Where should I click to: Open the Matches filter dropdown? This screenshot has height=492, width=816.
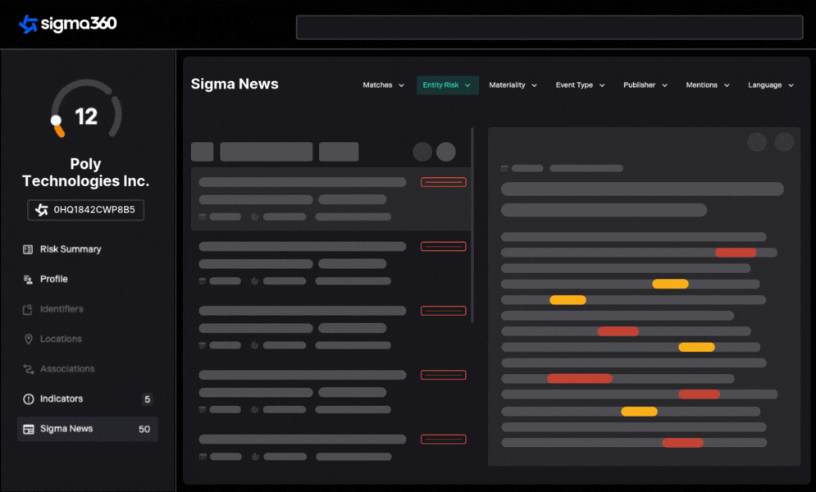click(384, 85)
